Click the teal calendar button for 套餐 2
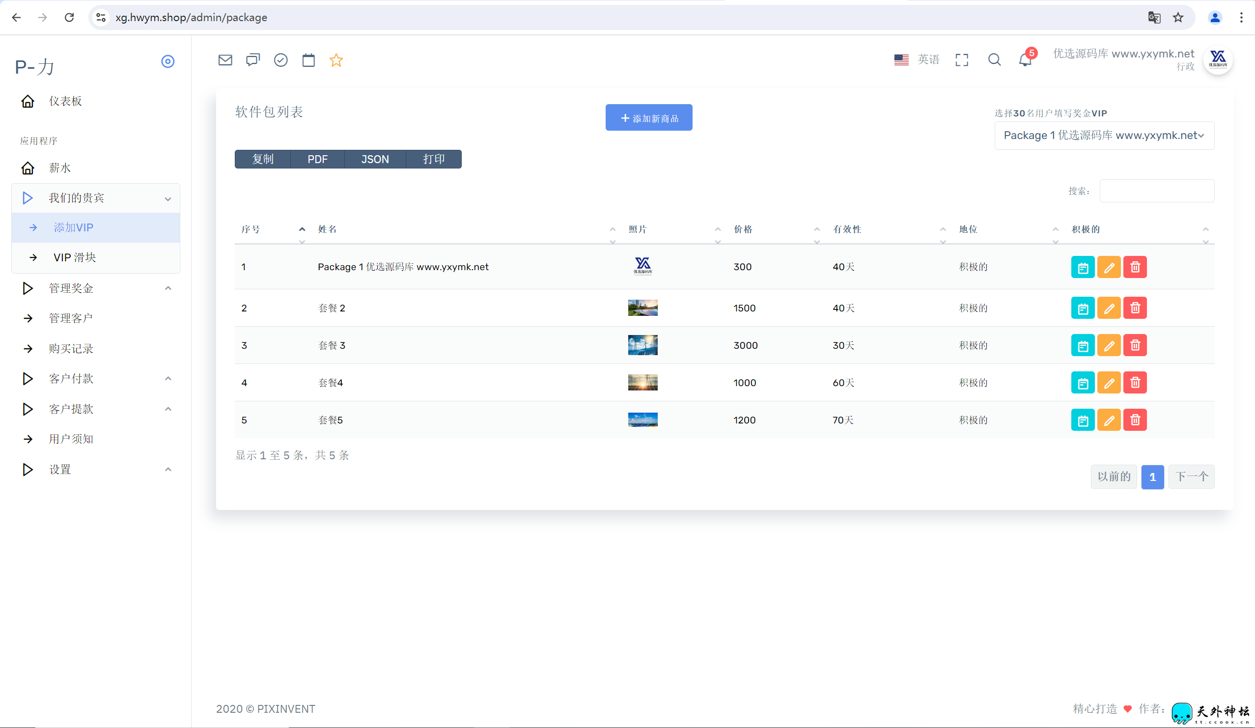The image size is (1255, 728). coord(1083,308)
